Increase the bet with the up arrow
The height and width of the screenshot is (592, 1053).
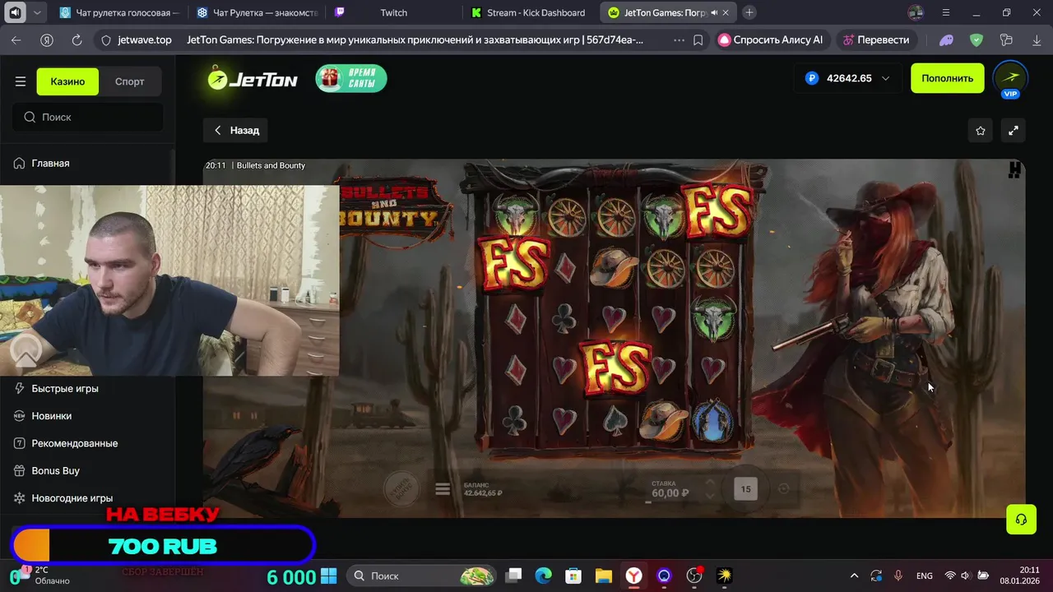[x=710, y=483]
